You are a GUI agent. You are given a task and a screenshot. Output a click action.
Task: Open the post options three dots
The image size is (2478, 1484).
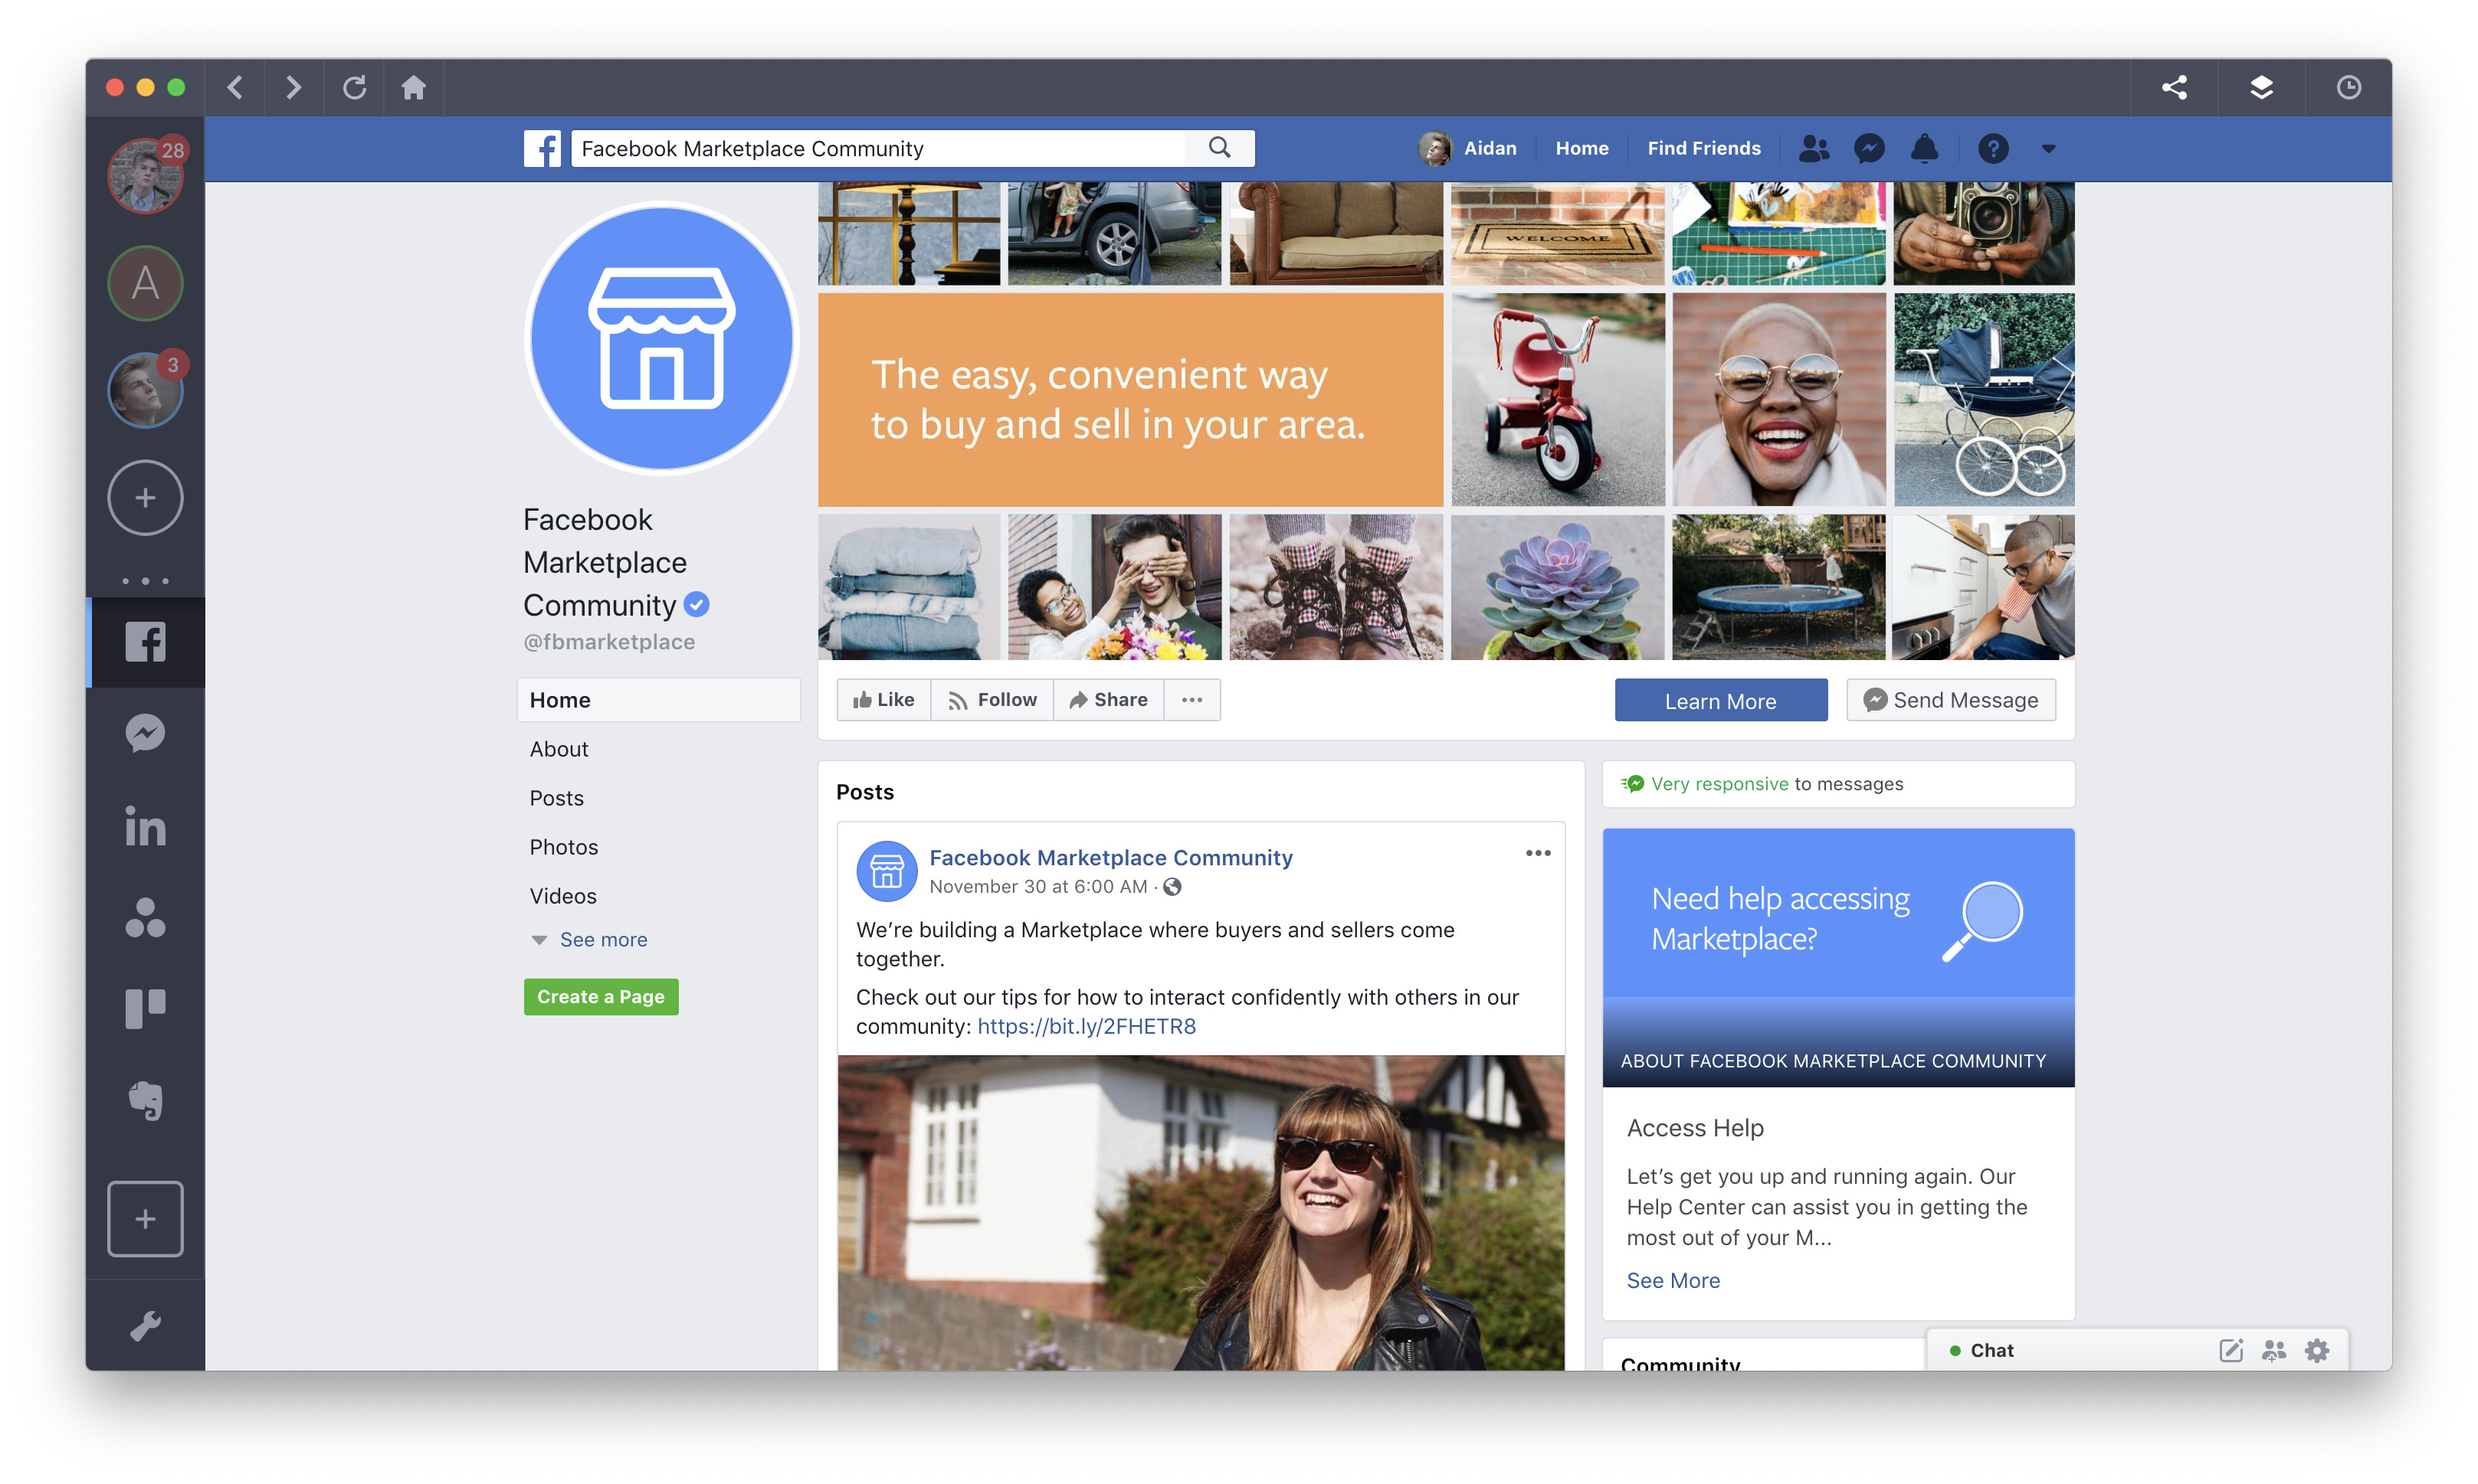click(1538, 853)
